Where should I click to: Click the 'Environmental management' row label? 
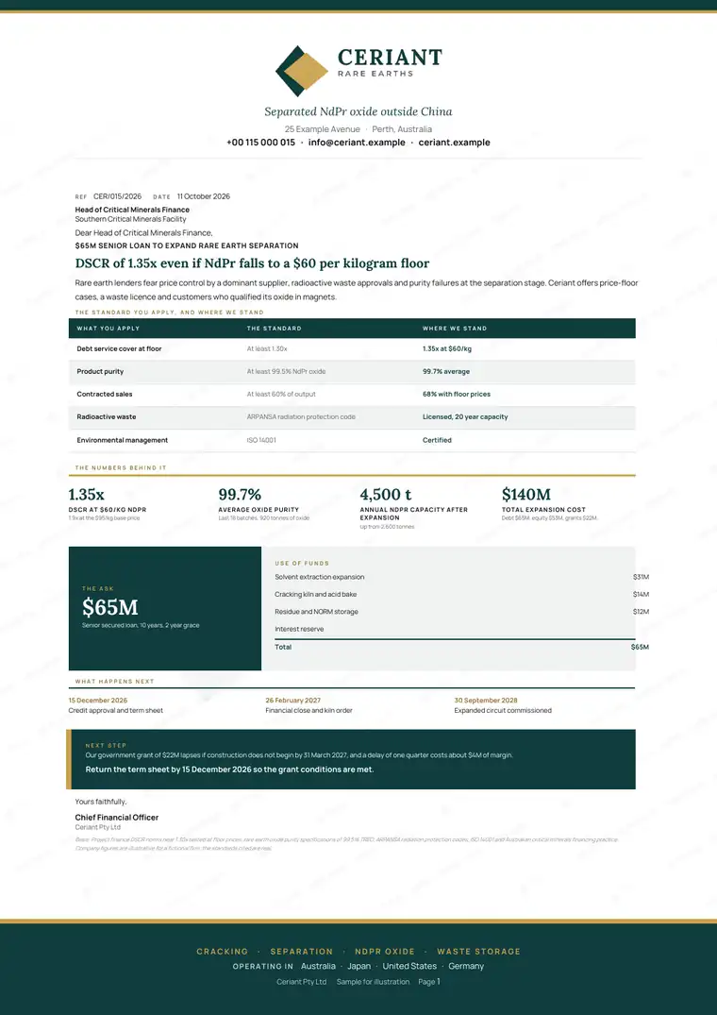[x=123, y=440]
